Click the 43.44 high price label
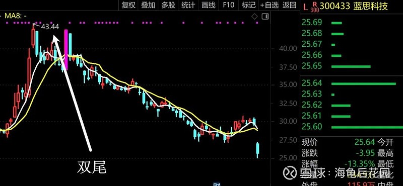Screen dimensions: 403x186 coord(50,27)
